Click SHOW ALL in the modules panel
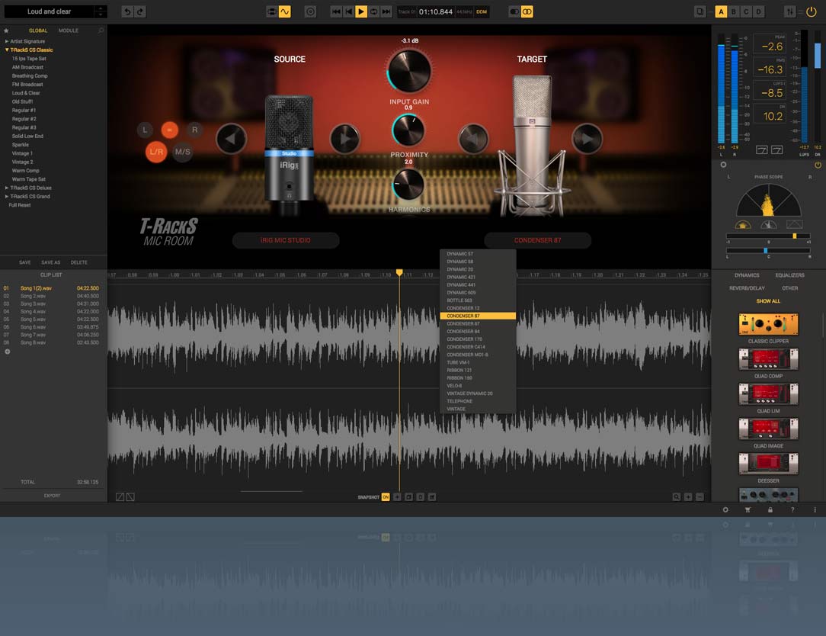The image size is (826, 636). tap(768, 301)
